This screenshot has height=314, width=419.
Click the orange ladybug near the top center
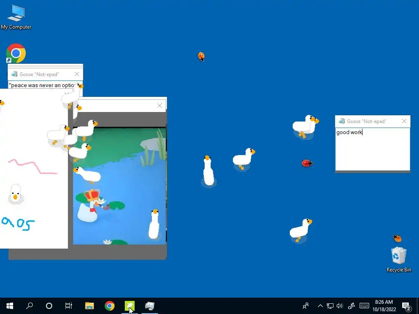(x=201, y=56)
